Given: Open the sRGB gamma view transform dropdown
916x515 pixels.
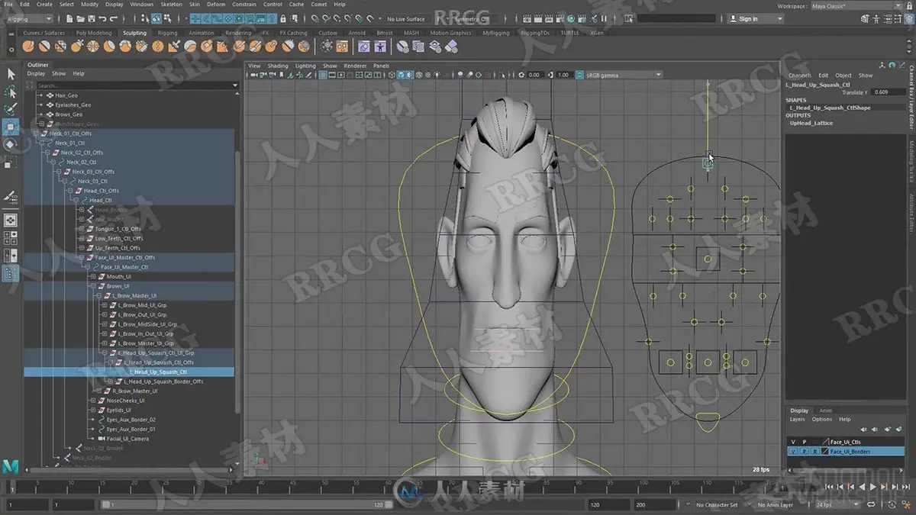Looking at the screenshot, I should pyautogui.click(x=623, y=75).
